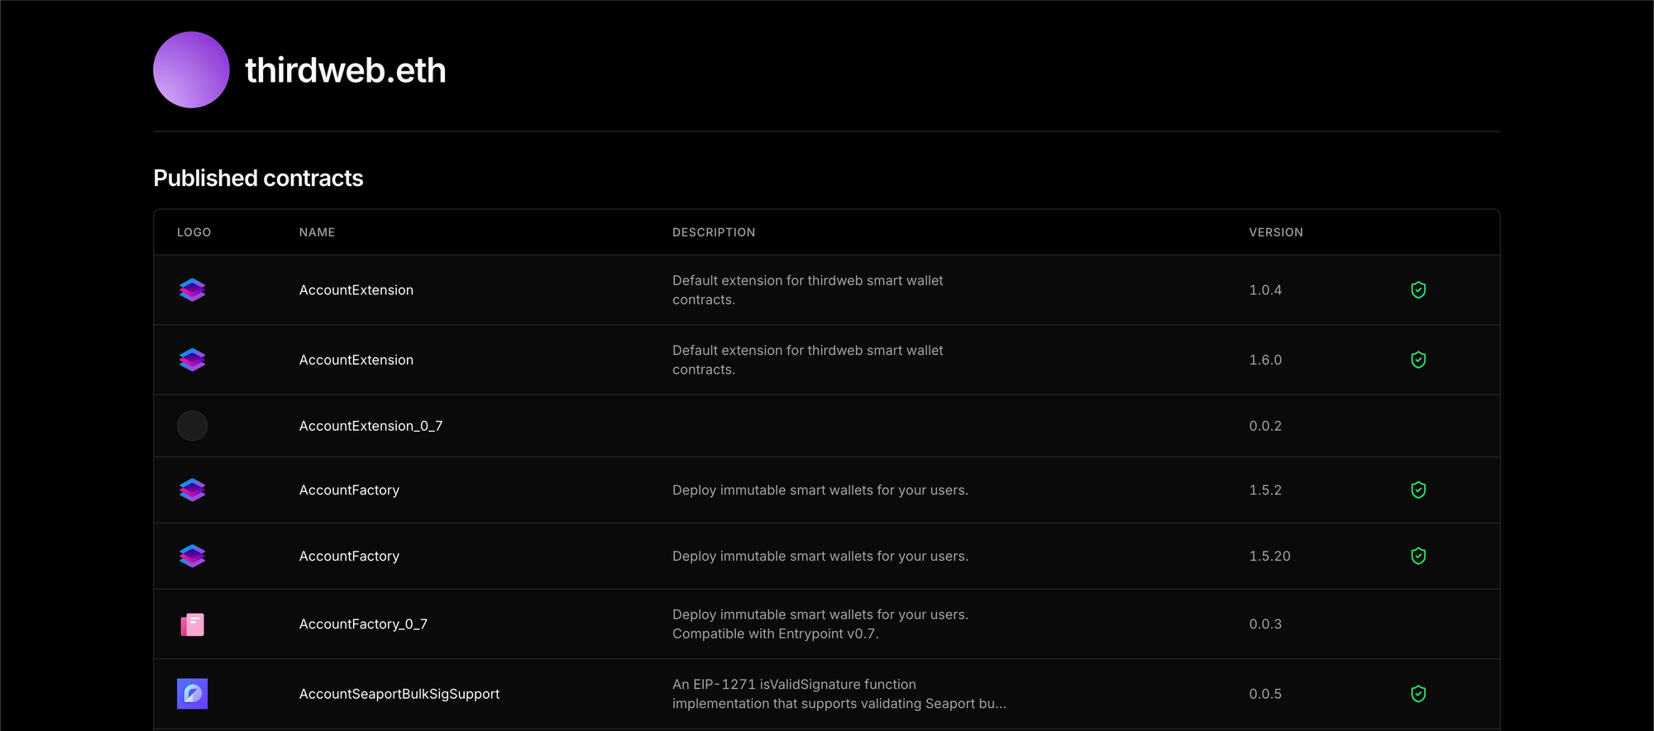
Task: Open AccountFactory contract version 1.5.20
Action: pos(349,557)
